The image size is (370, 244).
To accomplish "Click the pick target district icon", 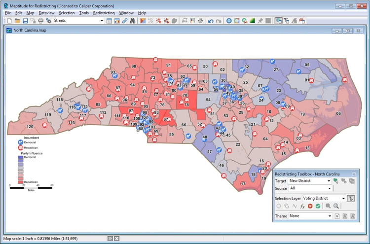I will [336, 181].
